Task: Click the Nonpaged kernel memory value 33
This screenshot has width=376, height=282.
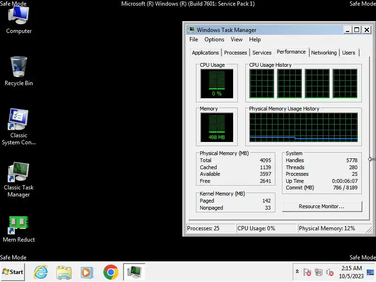Action: pos(267,208)
